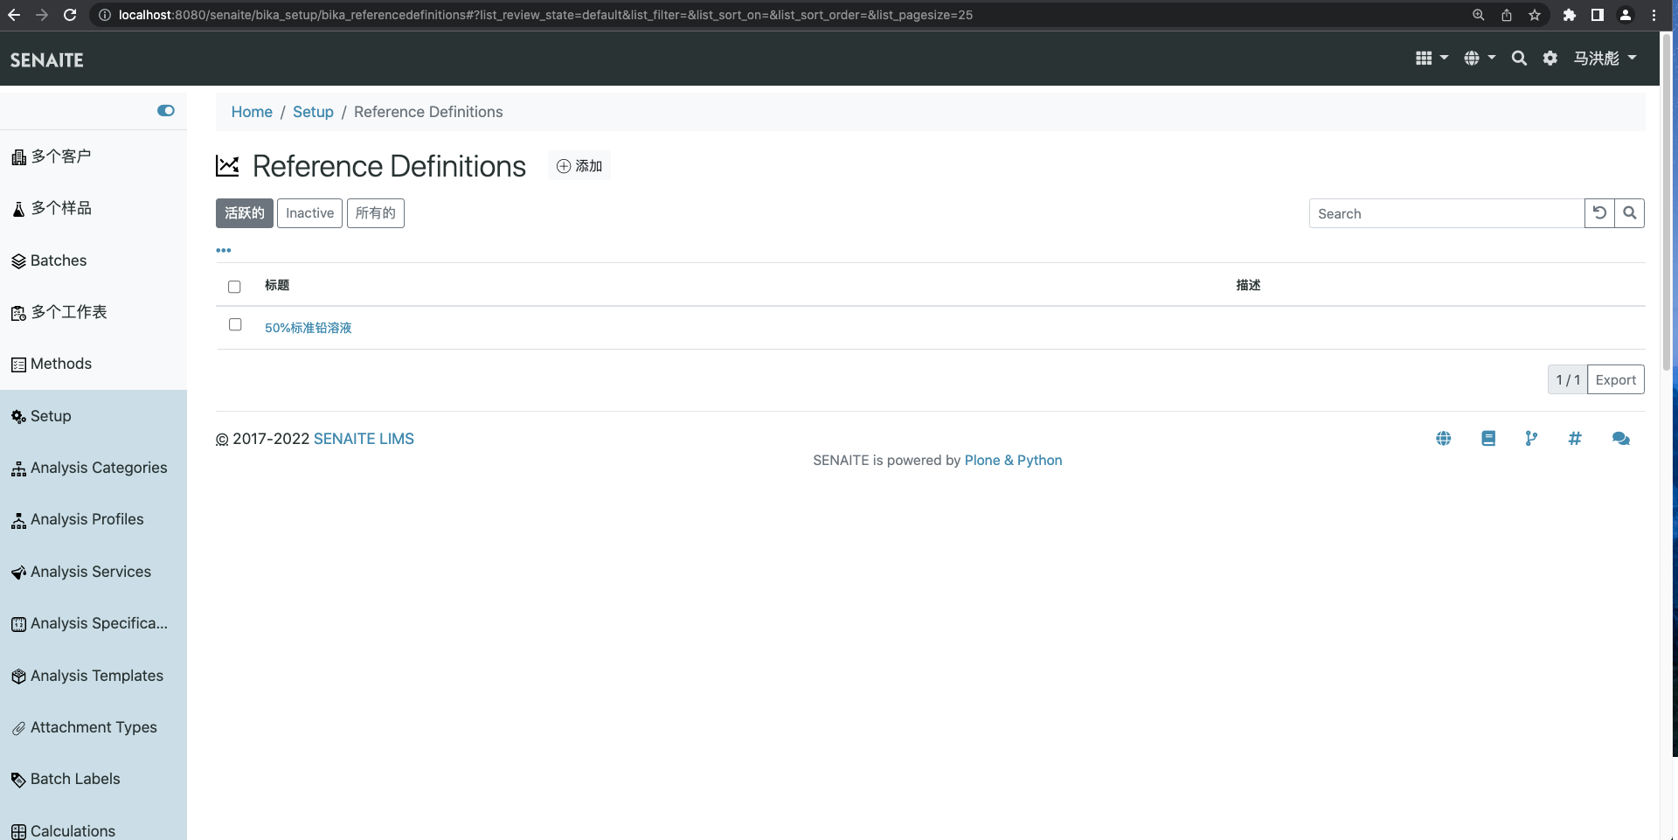Open Setup in sidebar

click(41, 416)
